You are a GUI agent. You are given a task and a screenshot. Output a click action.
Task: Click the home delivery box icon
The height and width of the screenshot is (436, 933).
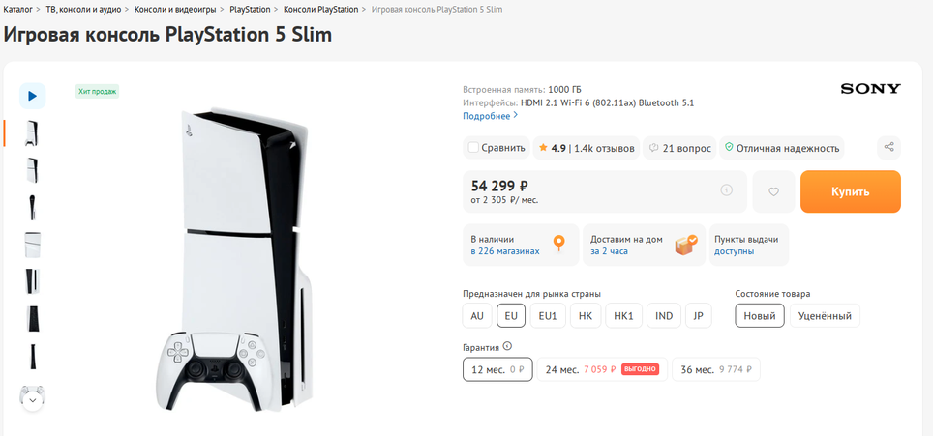tap(685, 244)
